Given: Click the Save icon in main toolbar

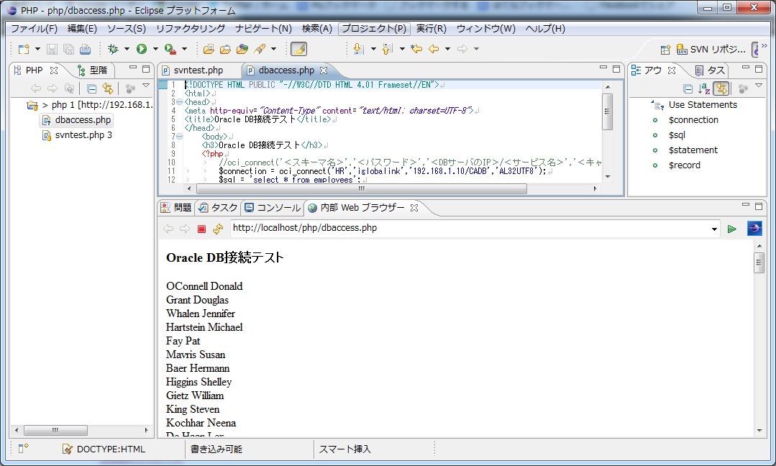Looking at the screenshot, I should (x=52, y=49).
